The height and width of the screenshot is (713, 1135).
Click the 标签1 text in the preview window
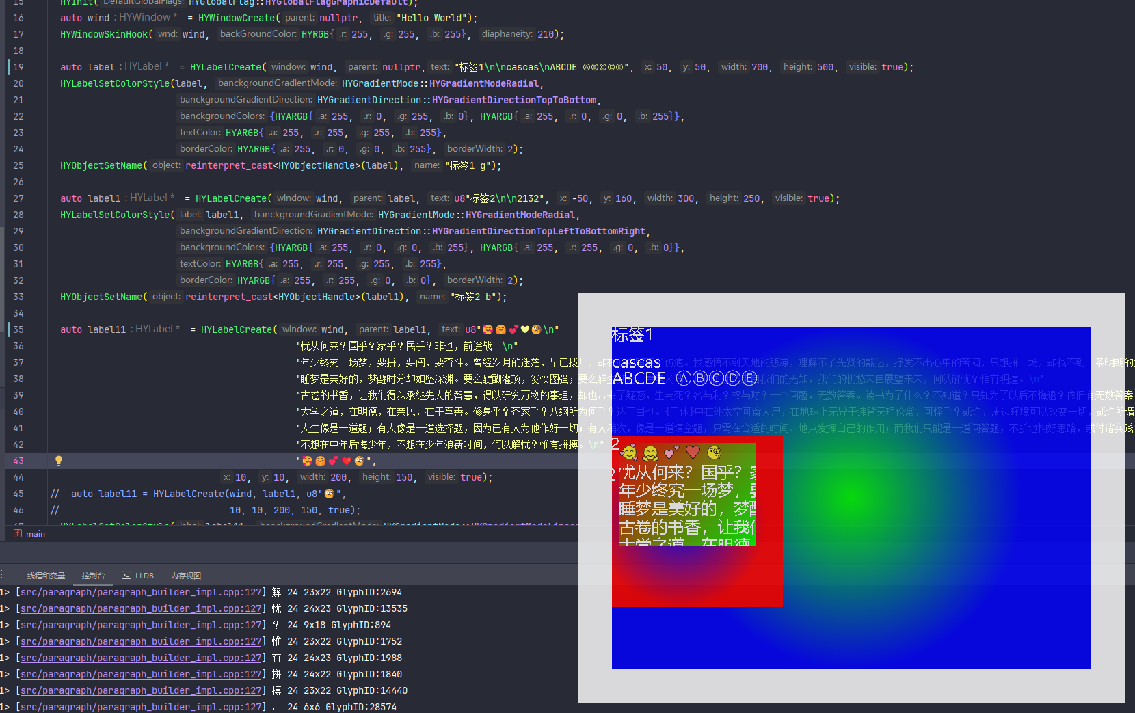coord(632,335)
